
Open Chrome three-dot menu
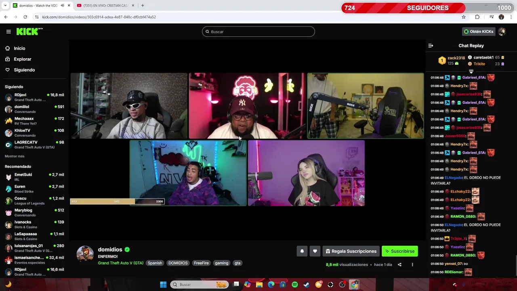pos(511,17)
